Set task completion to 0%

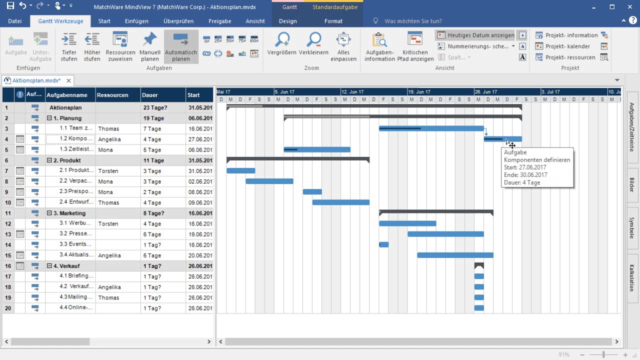[x=207, y=39]
